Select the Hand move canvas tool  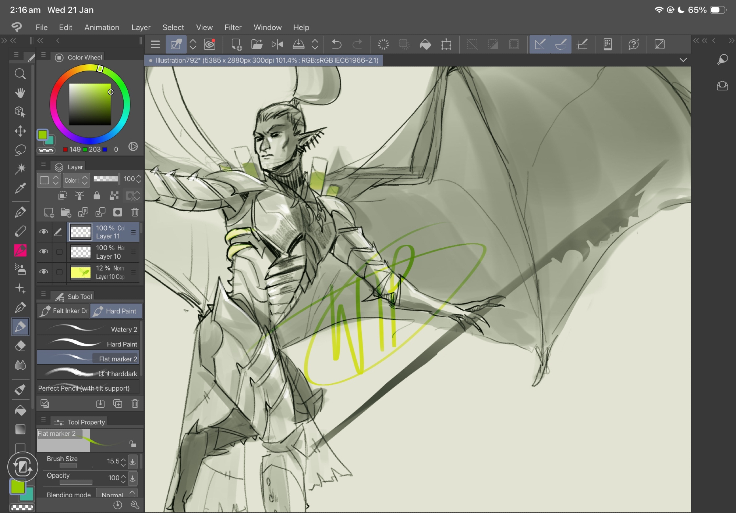[20, 93]
